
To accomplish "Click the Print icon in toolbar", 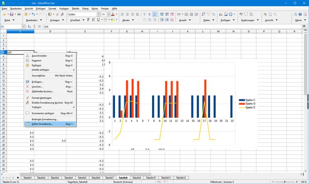I will pyautogui.click(x=19, y=14).
